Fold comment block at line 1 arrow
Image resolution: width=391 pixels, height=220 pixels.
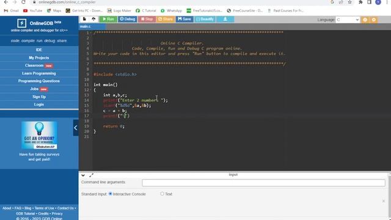click(x=92, y=32)
